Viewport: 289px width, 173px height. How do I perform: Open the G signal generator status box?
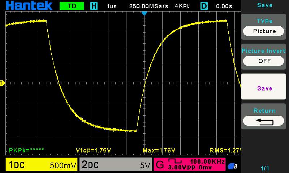point(189,165)
